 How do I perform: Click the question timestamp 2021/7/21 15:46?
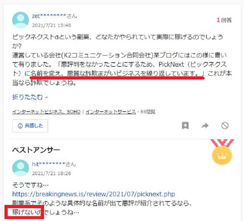point(51,25)
